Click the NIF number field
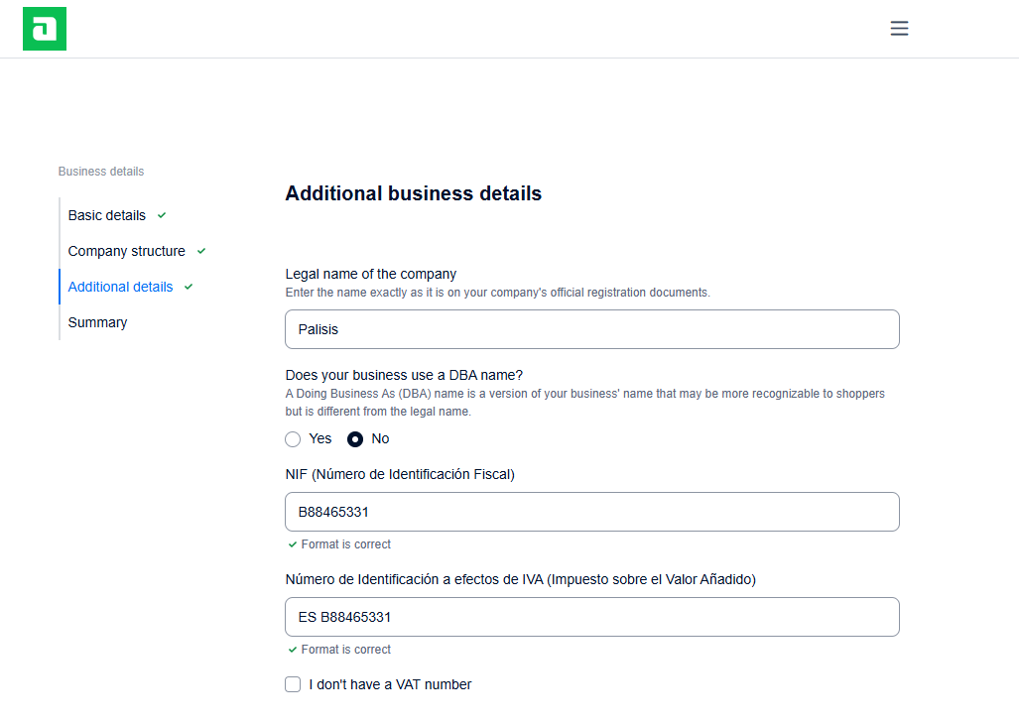 (592, 512)
